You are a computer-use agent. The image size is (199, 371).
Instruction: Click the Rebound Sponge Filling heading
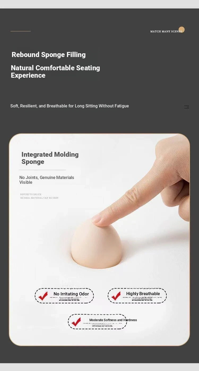pyautogui.click(x=49, y=55)
